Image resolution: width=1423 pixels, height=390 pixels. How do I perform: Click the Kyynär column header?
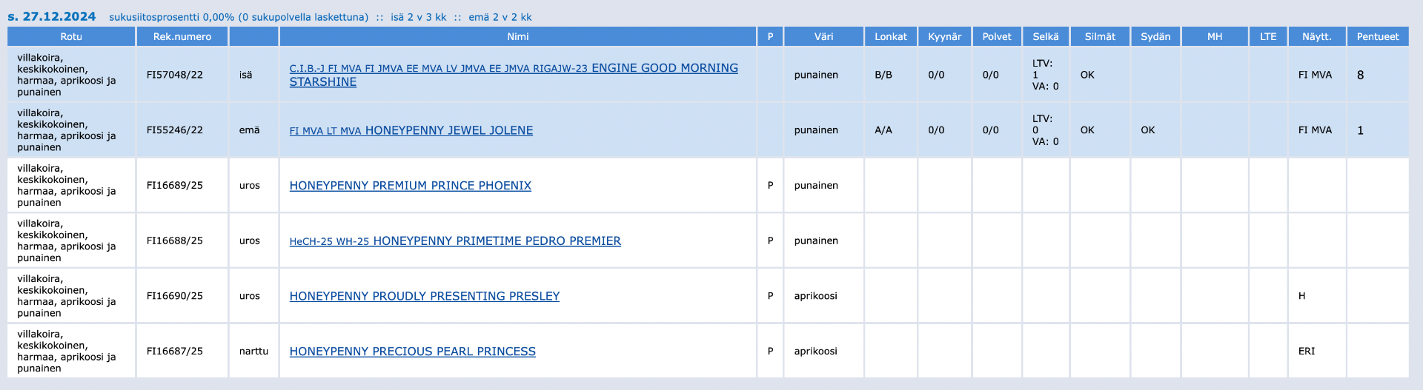(x=944, y=36)
